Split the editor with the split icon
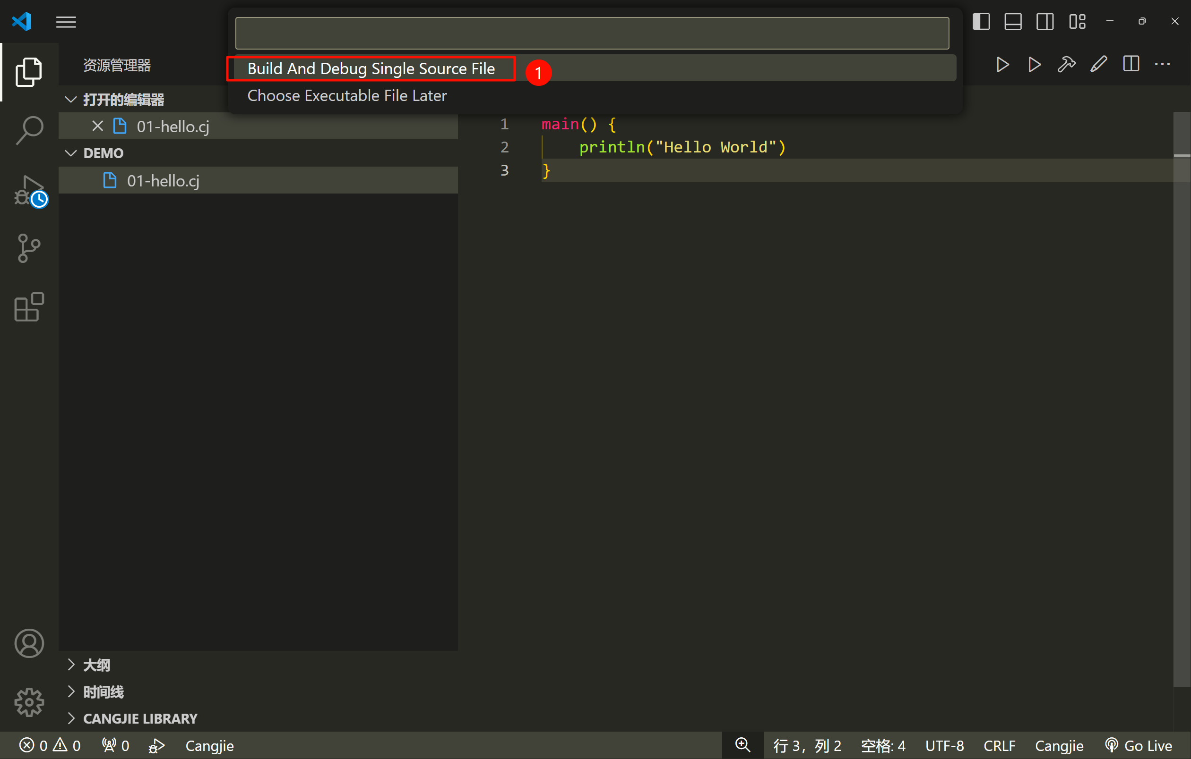The width and height of the screenshot is (1191, 759). click(x=1131, y=65)
